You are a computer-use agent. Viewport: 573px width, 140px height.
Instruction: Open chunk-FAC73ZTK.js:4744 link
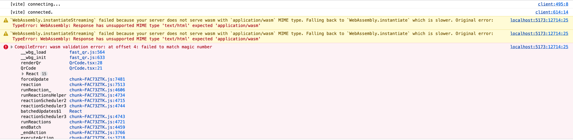point(97,106)
